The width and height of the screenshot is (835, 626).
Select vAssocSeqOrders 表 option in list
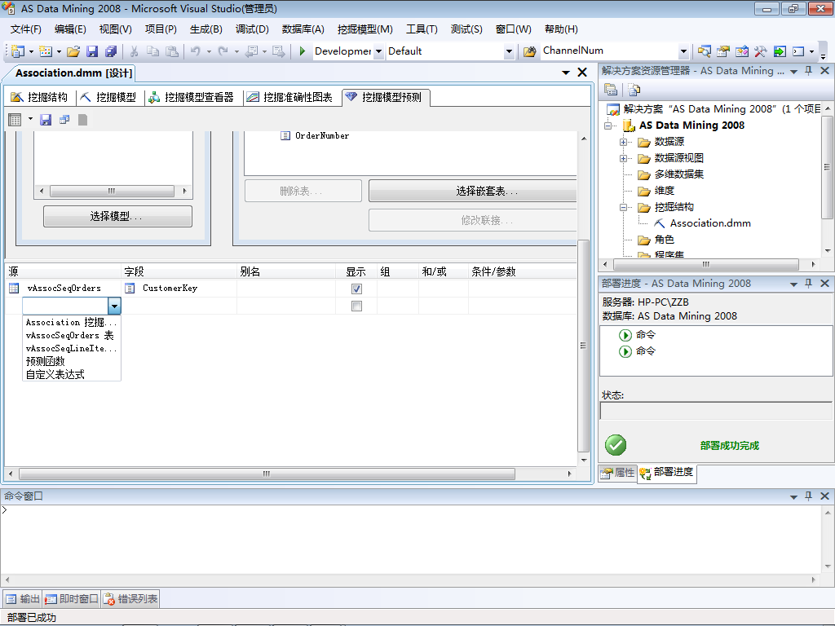72,335
